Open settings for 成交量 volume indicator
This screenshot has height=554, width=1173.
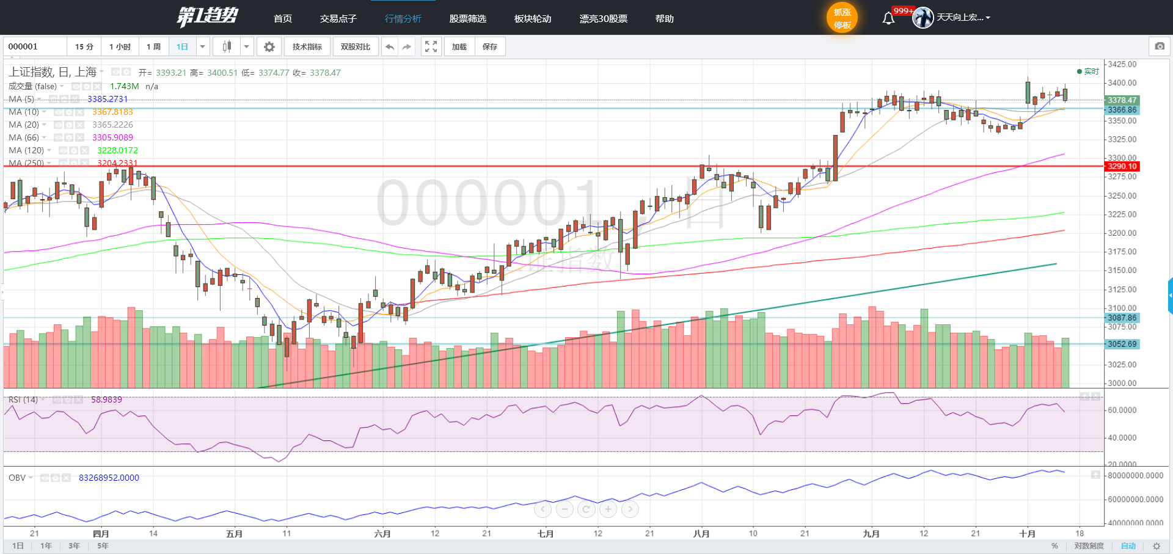click(87, 86)
